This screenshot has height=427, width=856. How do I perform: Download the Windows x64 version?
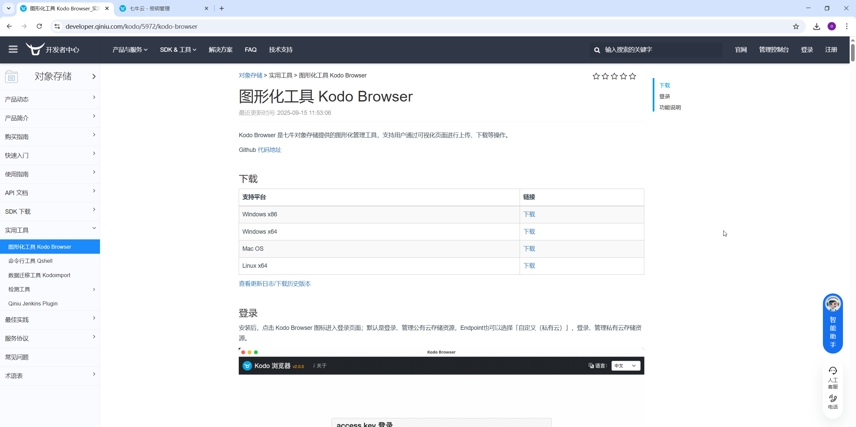(x=529, y=232)
